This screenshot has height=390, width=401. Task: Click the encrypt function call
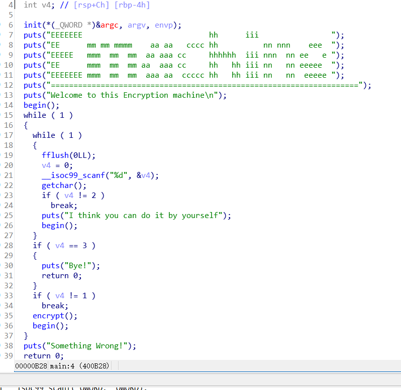pos(48,316)
